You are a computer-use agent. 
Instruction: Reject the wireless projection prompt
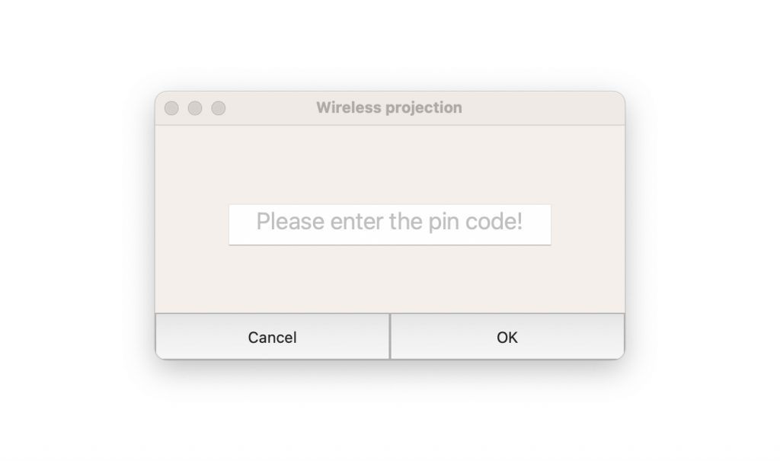[x=272, y=336]
